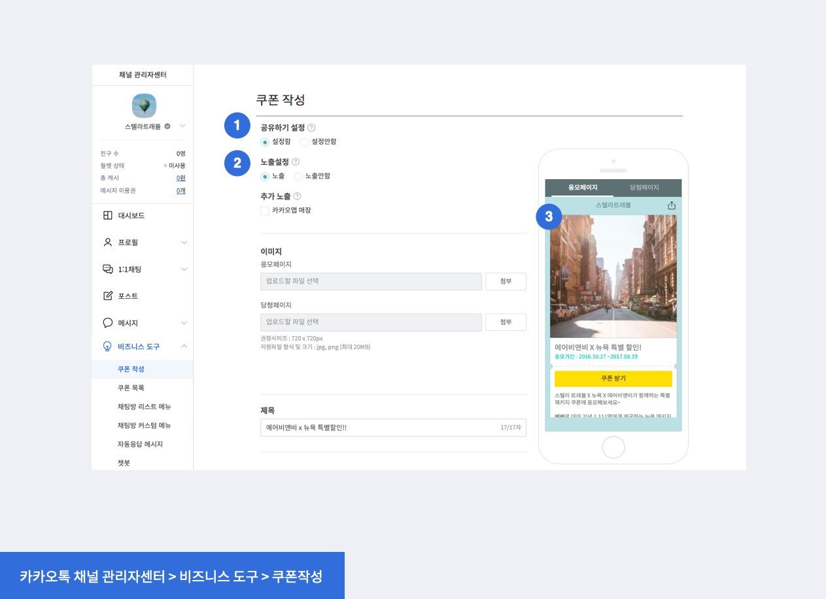Click the 채널 관리자센터 header title
The width and height of the screenshot is (826, 599).
[x=143, y=75]
